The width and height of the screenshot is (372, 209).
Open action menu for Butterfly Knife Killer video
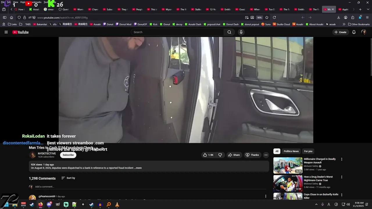tap(342, 195)
